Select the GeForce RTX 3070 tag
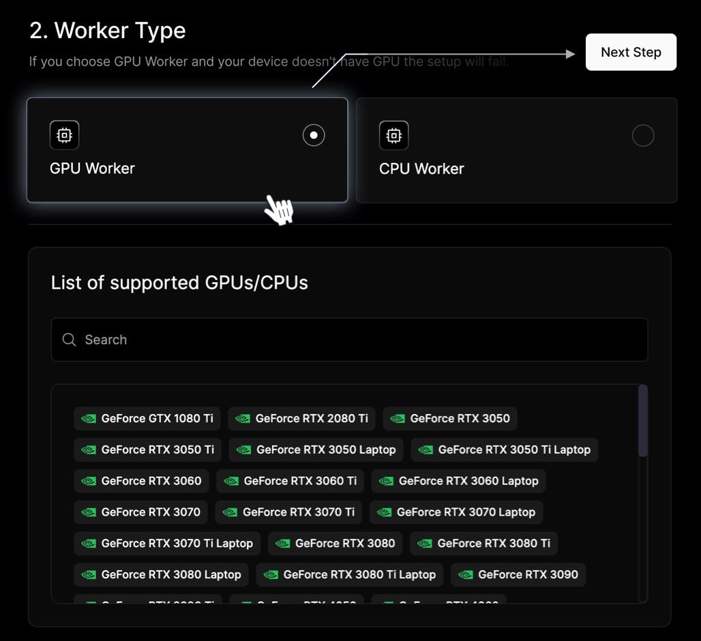Image resolution: width=701 pixels, height=641 pixels. (x=141, y=512)
